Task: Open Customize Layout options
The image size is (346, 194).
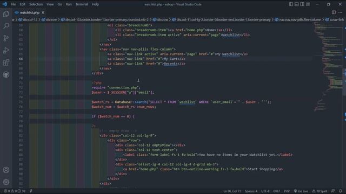Action: (x=308, y=4)
